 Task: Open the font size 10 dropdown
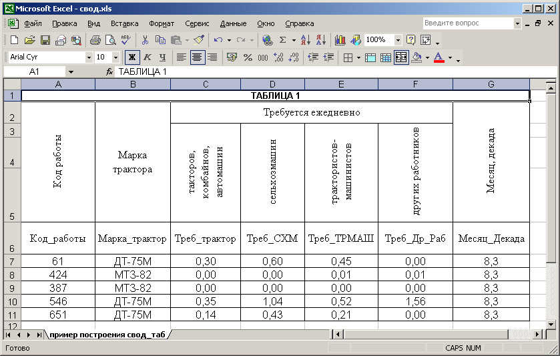click(115, 57)
